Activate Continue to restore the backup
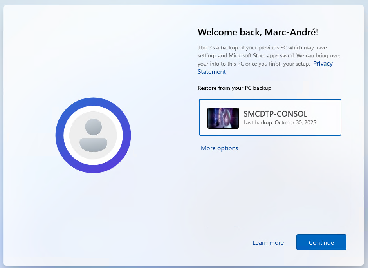The image size is (368, 268). [x=321, y=242]
